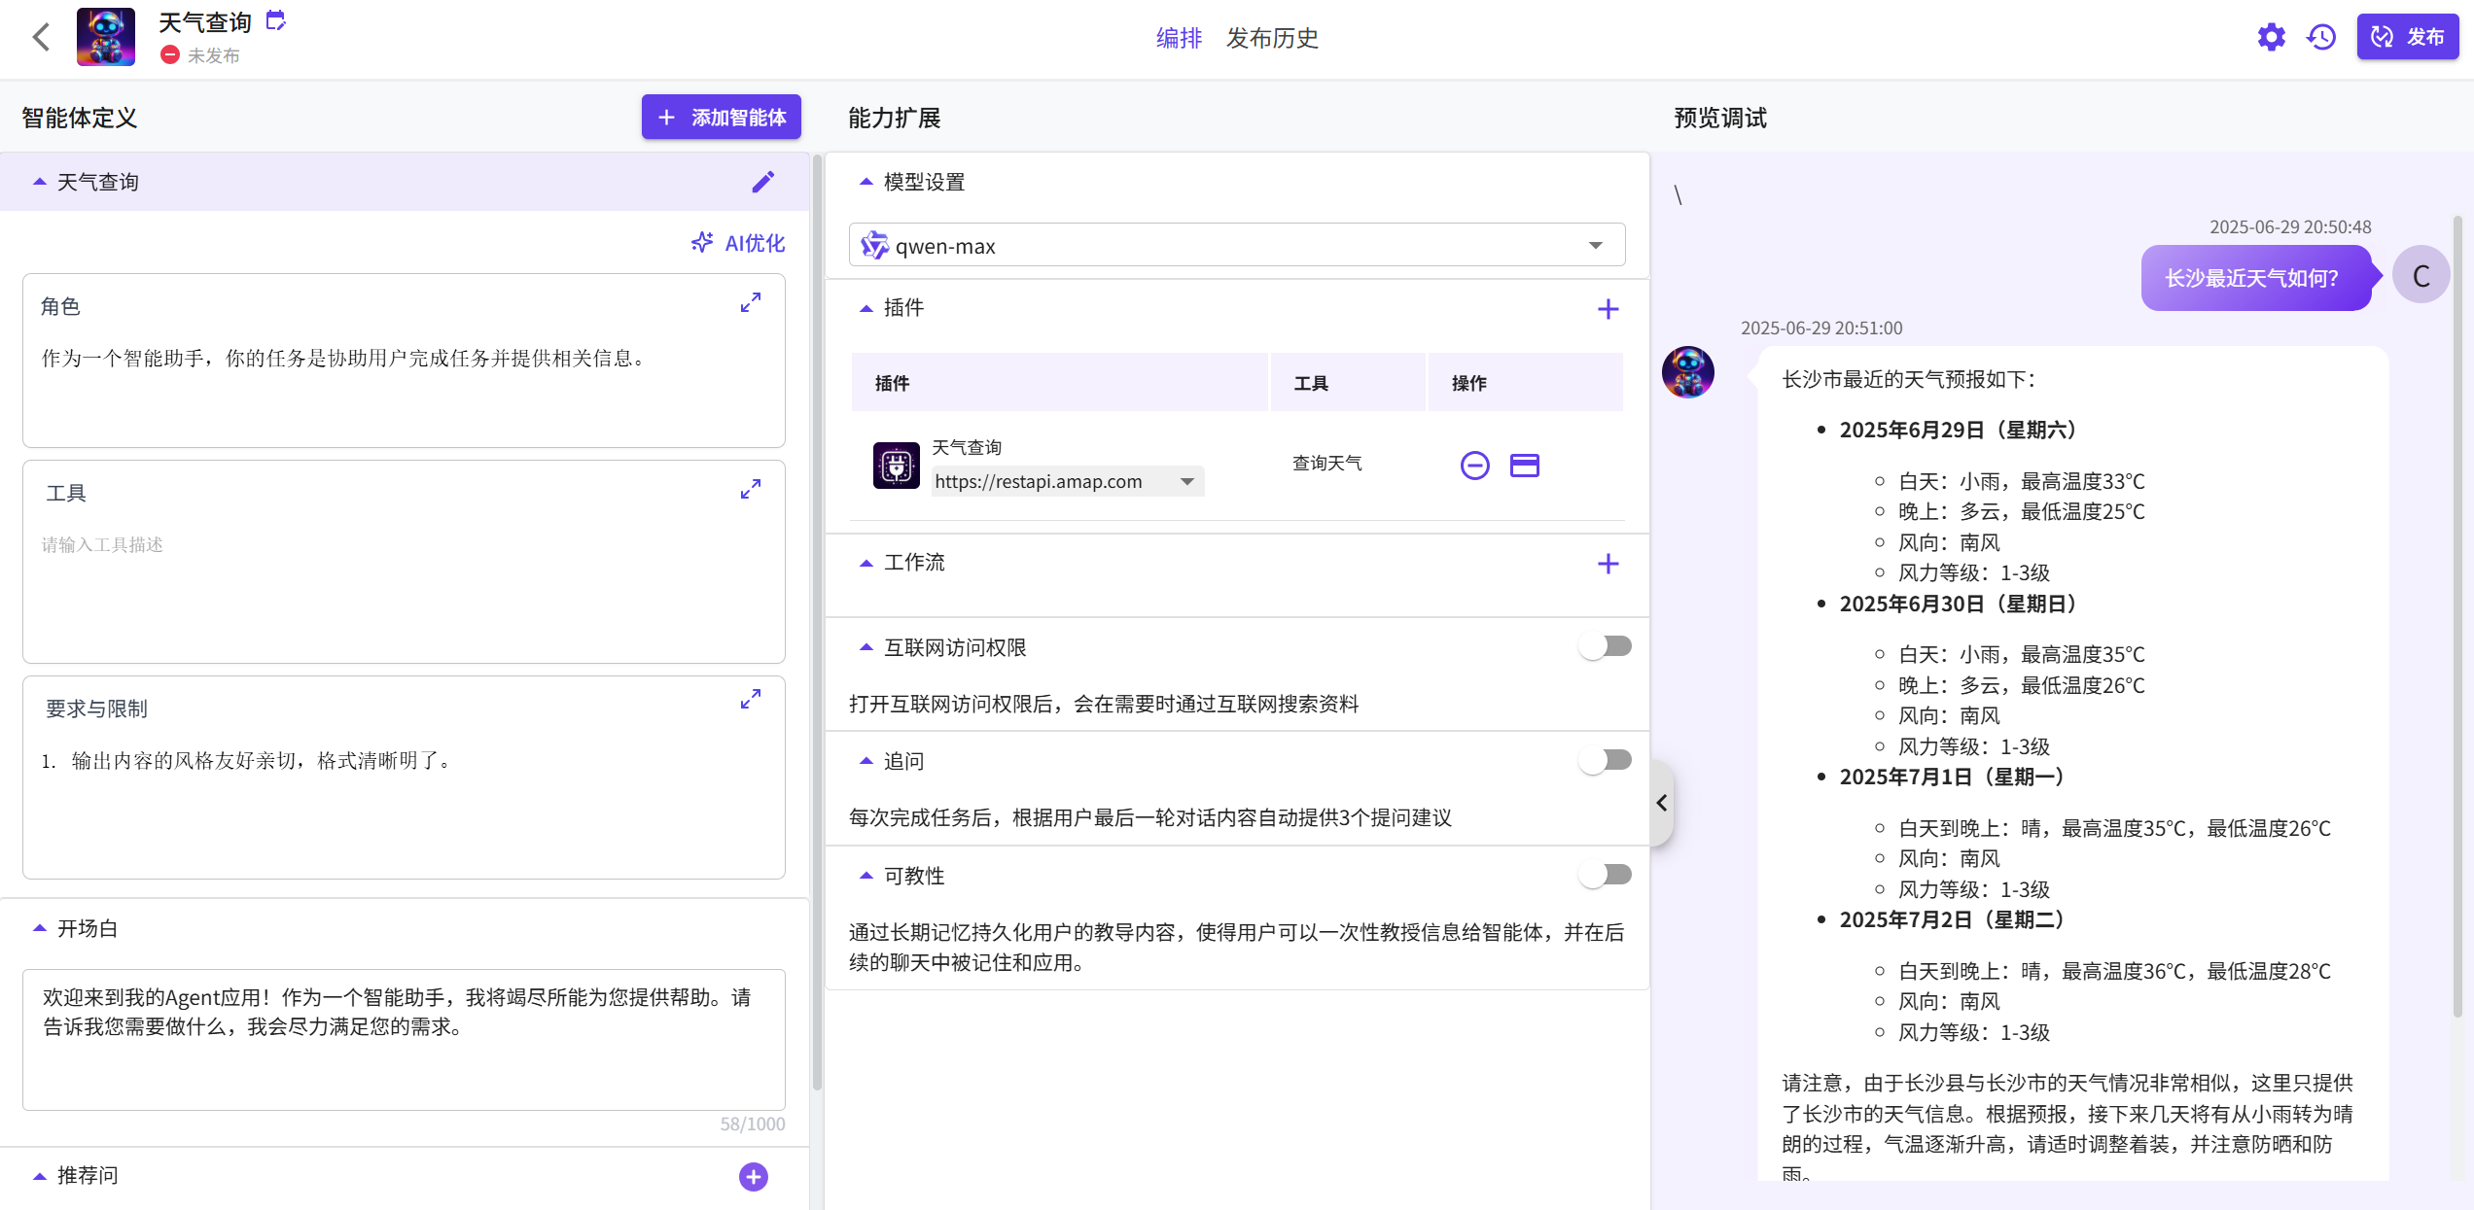This screenshot has height=1210, width=2474.
Task: Click the 天气查询 plugin icon
Action: (896, 466)
